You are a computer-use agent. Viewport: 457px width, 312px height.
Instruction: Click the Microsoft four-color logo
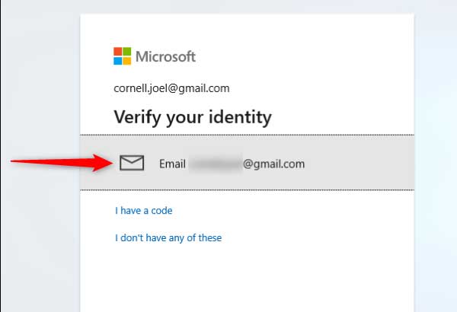122,56
